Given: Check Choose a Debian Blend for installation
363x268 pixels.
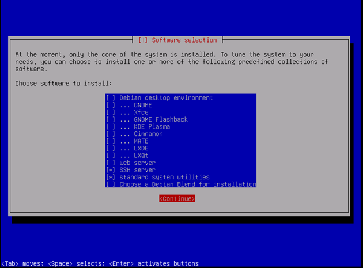Looking at the screenshot, I should click(x=111, y=184).
